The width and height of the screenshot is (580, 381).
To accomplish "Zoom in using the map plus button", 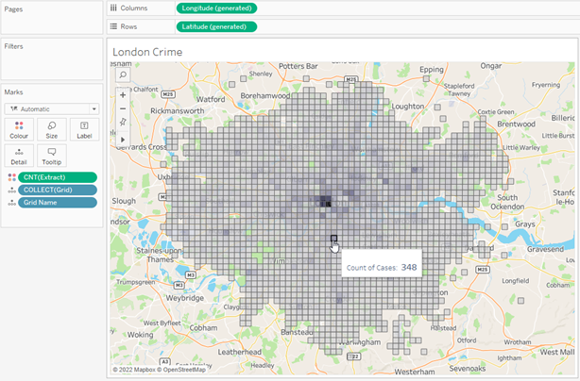I will click(123, 94).
